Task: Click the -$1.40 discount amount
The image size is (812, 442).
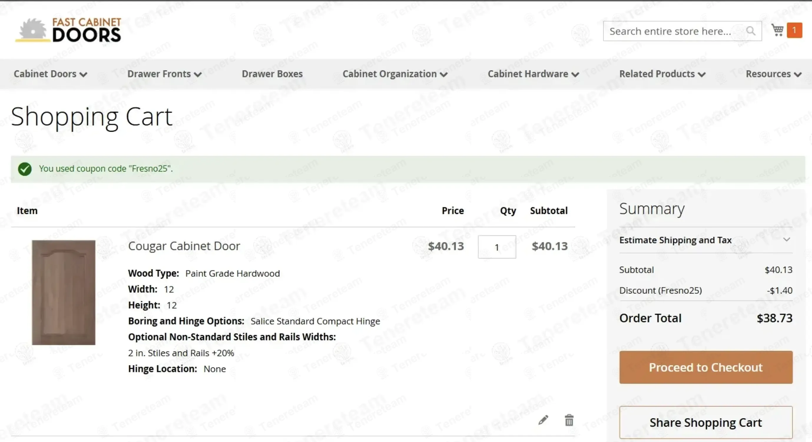Action: (x=780, y=290)
